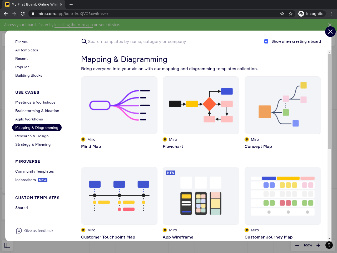Click the 100% zoom level

[308, 245]
